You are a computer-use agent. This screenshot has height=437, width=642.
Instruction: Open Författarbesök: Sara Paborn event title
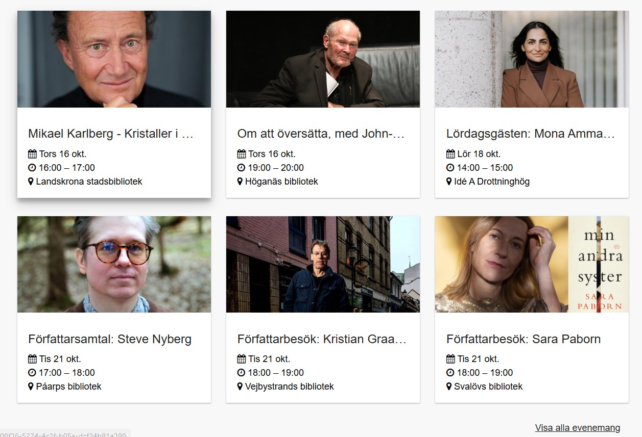[x=523, y=339]
